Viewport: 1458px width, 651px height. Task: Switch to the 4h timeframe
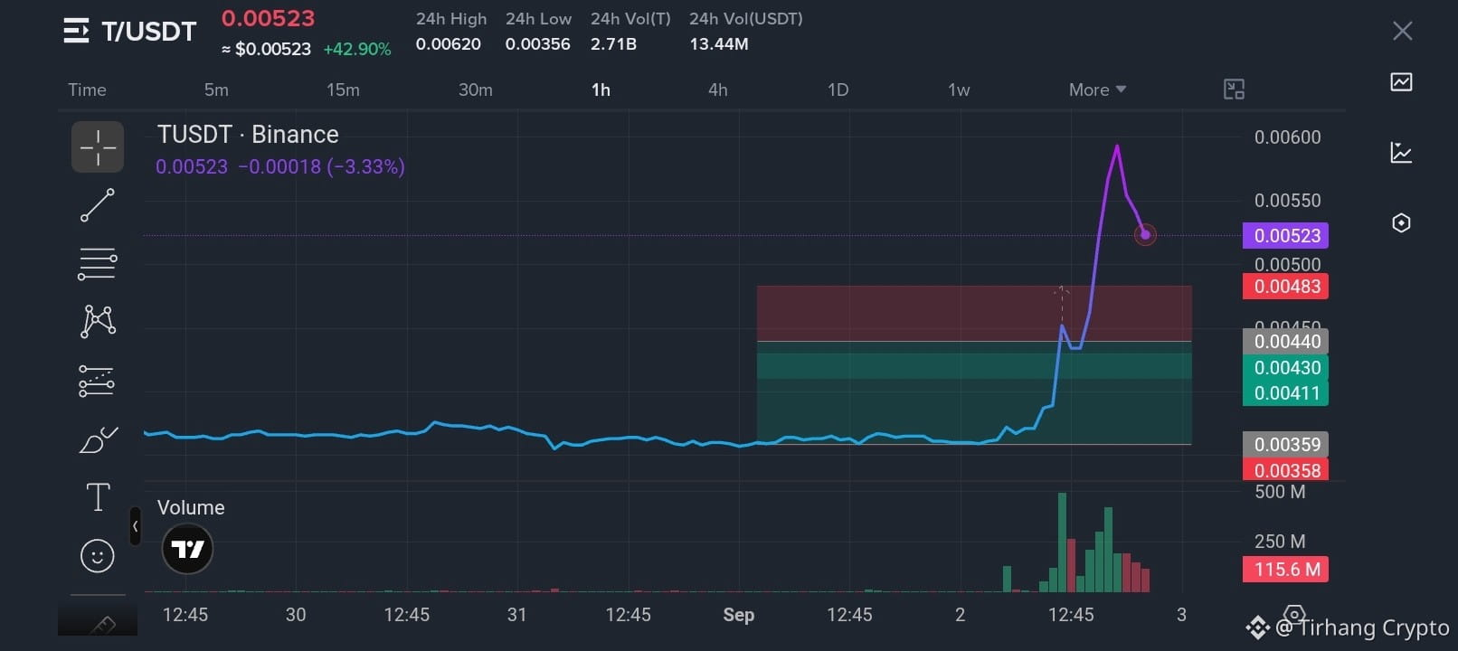click(717, 90)
